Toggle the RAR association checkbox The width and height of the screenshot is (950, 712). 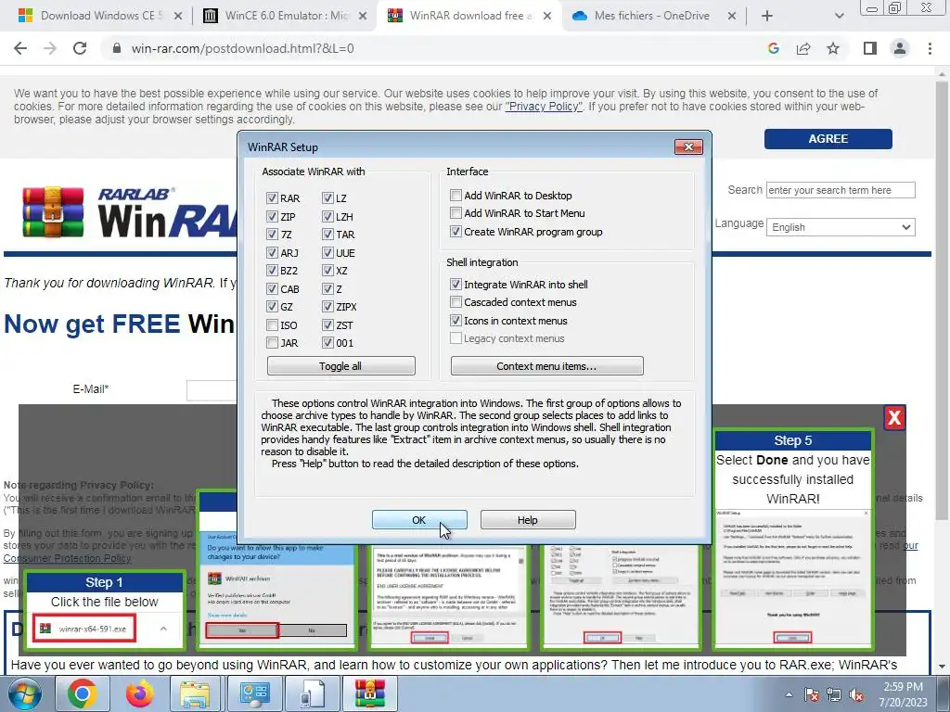[272, 198]
